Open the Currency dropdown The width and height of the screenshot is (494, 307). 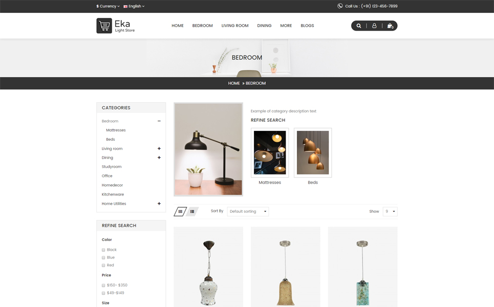[x=108, y=6]
